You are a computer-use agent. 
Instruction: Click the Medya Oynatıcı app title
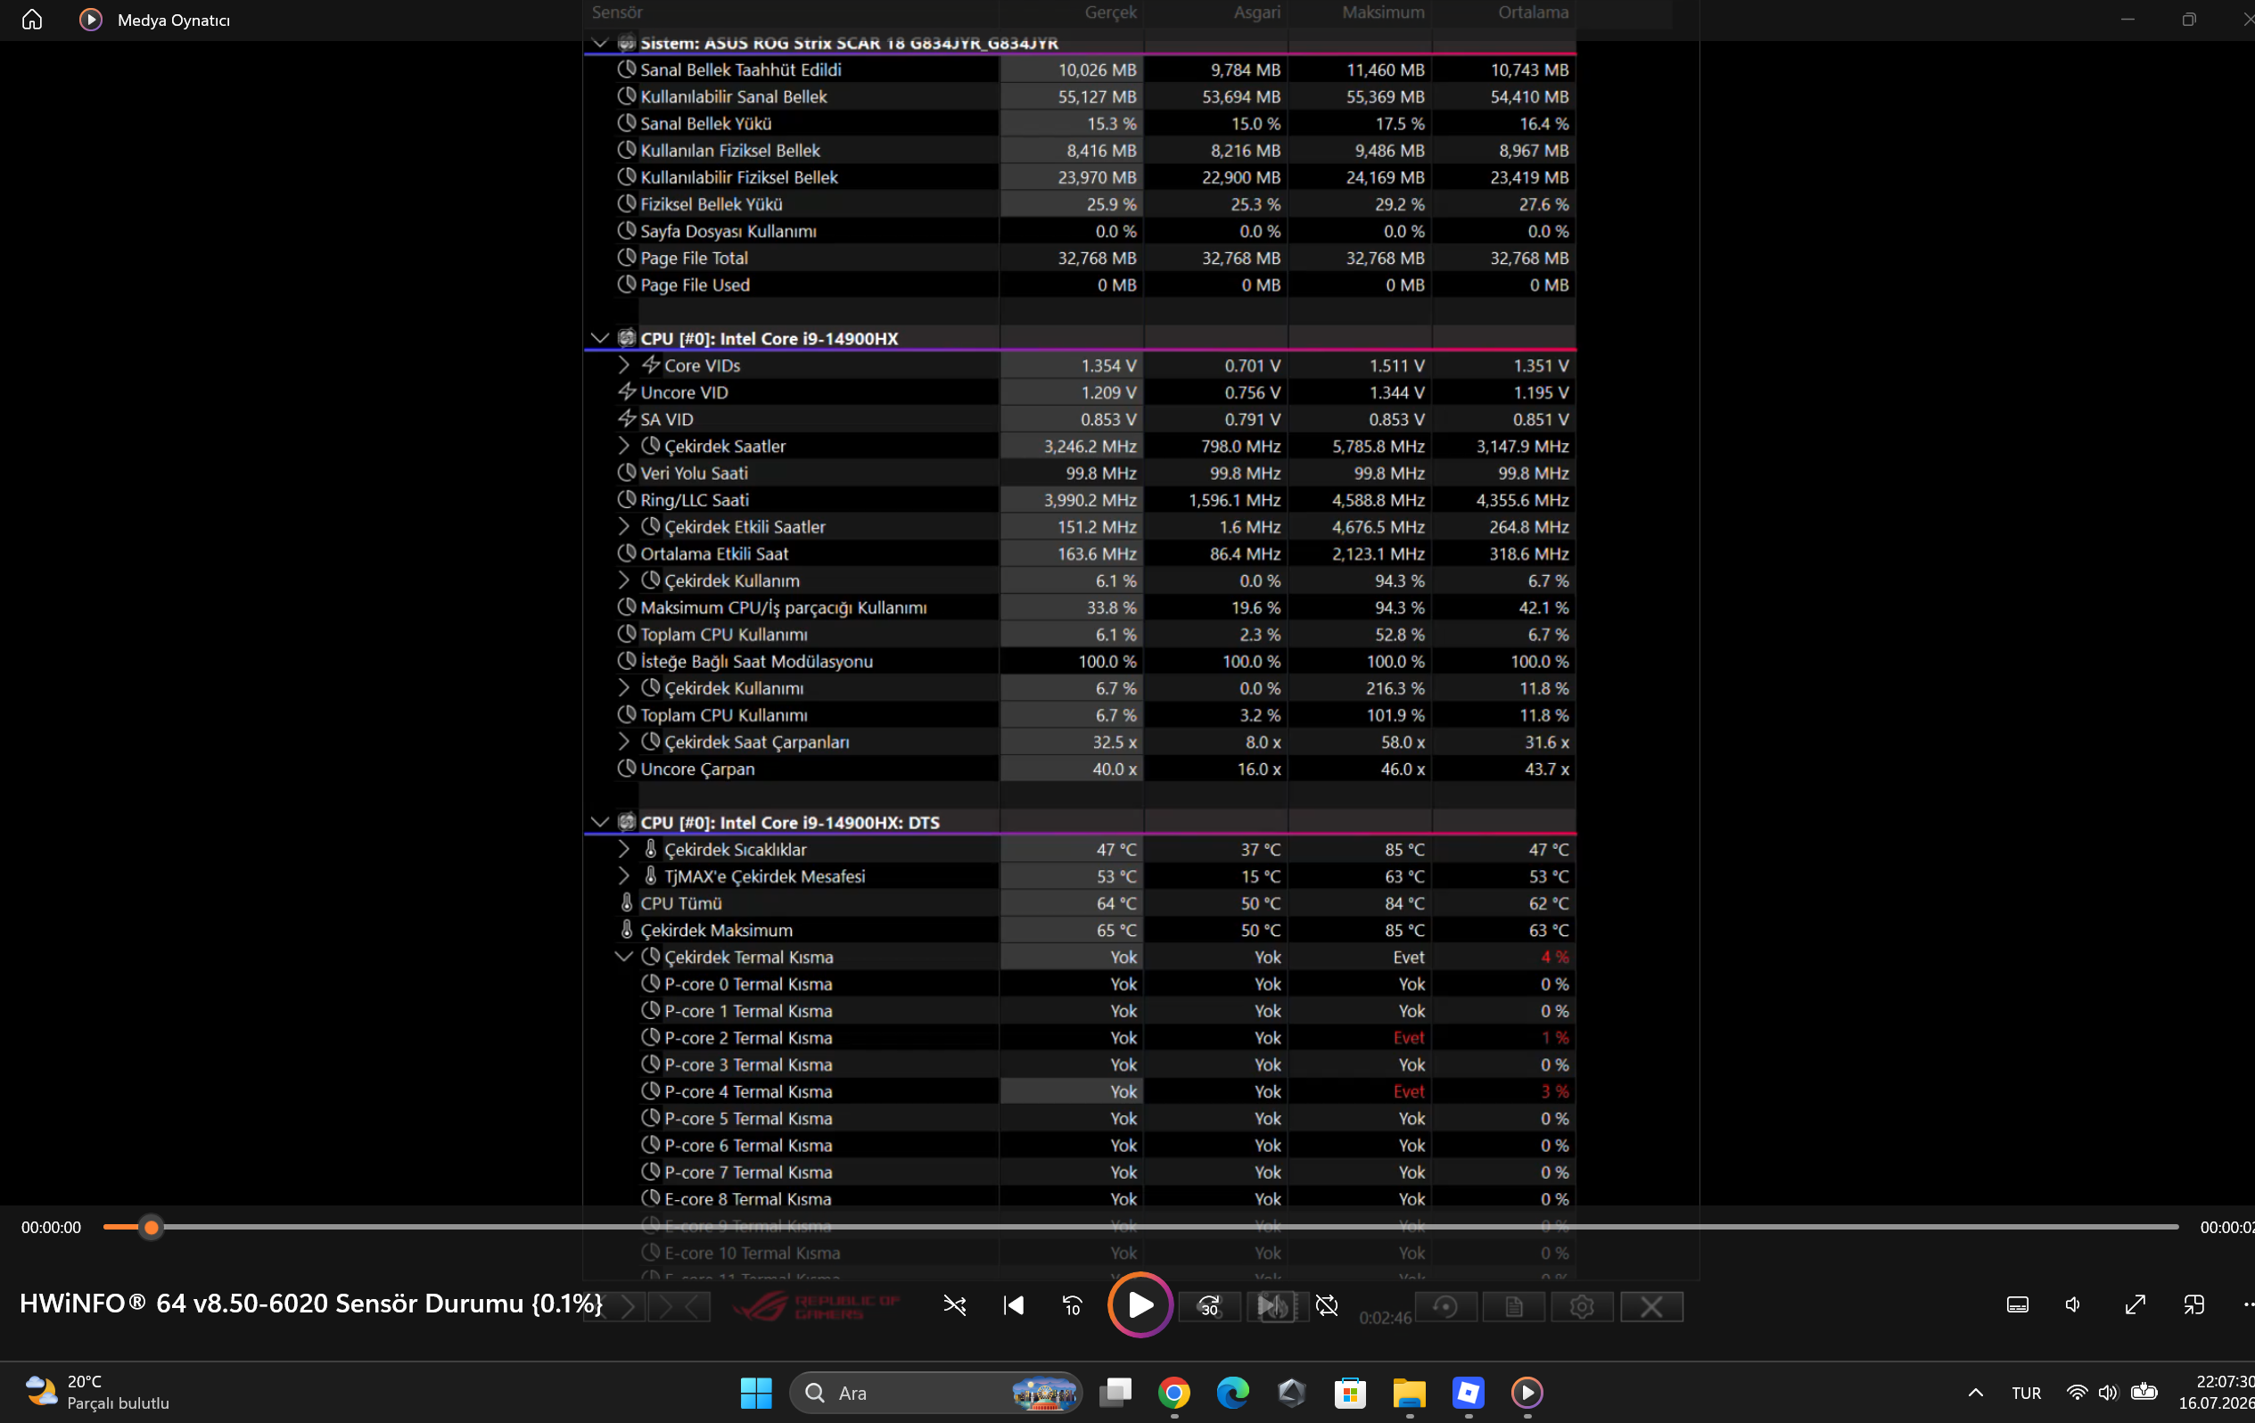173,20
